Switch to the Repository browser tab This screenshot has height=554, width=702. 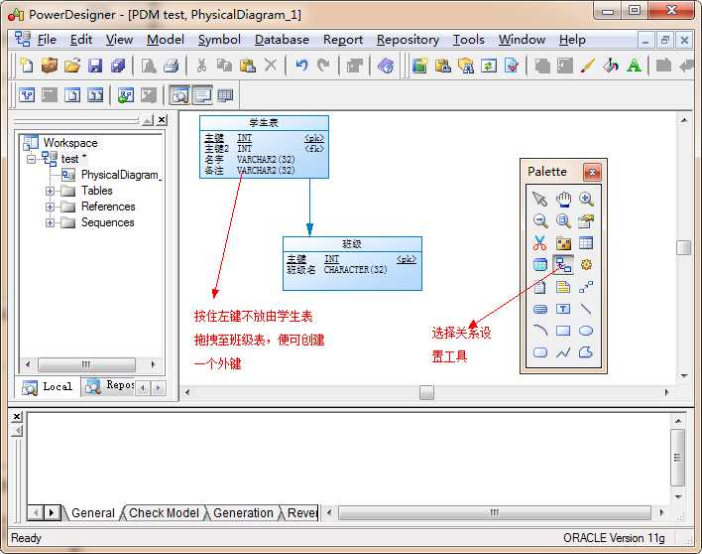(x=110, y=386)
